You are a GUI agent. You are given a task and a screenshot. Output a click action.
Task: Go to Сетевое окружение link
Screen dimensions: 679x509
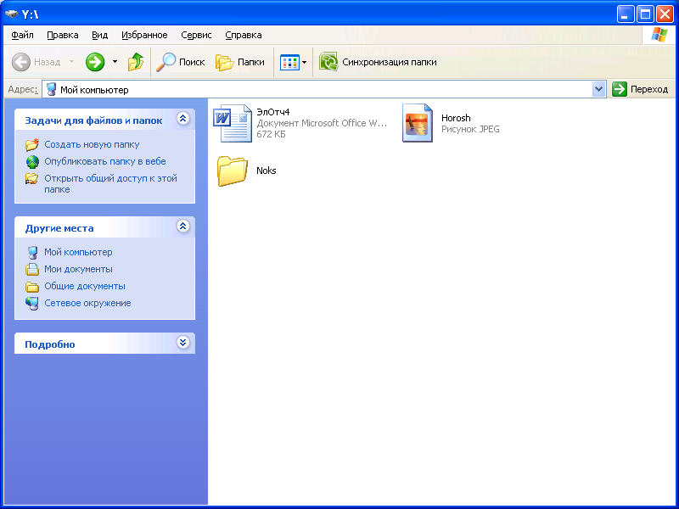click(x=87, y=303)
